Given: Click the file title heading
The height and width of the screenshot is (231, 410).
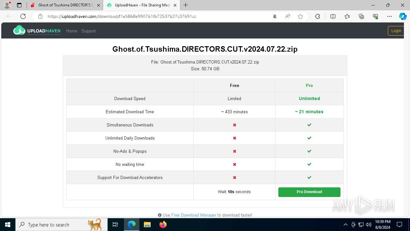Looking at the screenshot, I should click(x=205, y=49).
